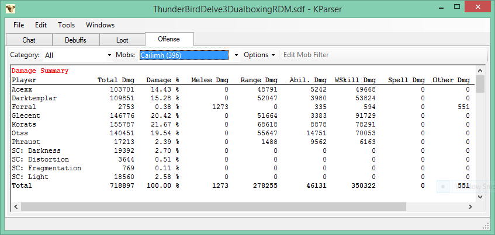Screen dimensions: 495x235
Task: Click the horizontal scrollbar right arrow
Action: pos(470,206)
